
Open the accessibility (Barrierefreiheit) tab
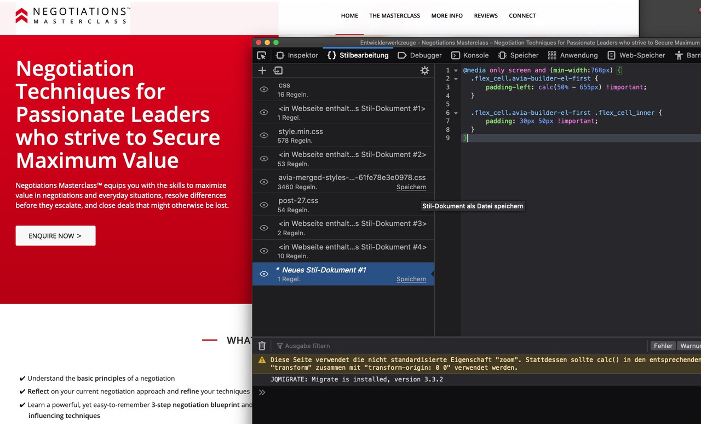click(x=687, y=55)
